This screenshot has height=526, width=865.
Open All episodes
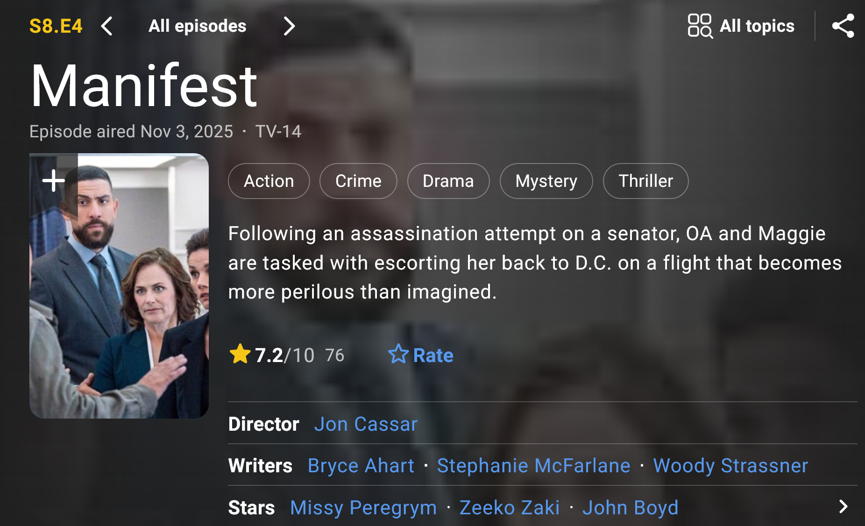[x=197, y=26]
